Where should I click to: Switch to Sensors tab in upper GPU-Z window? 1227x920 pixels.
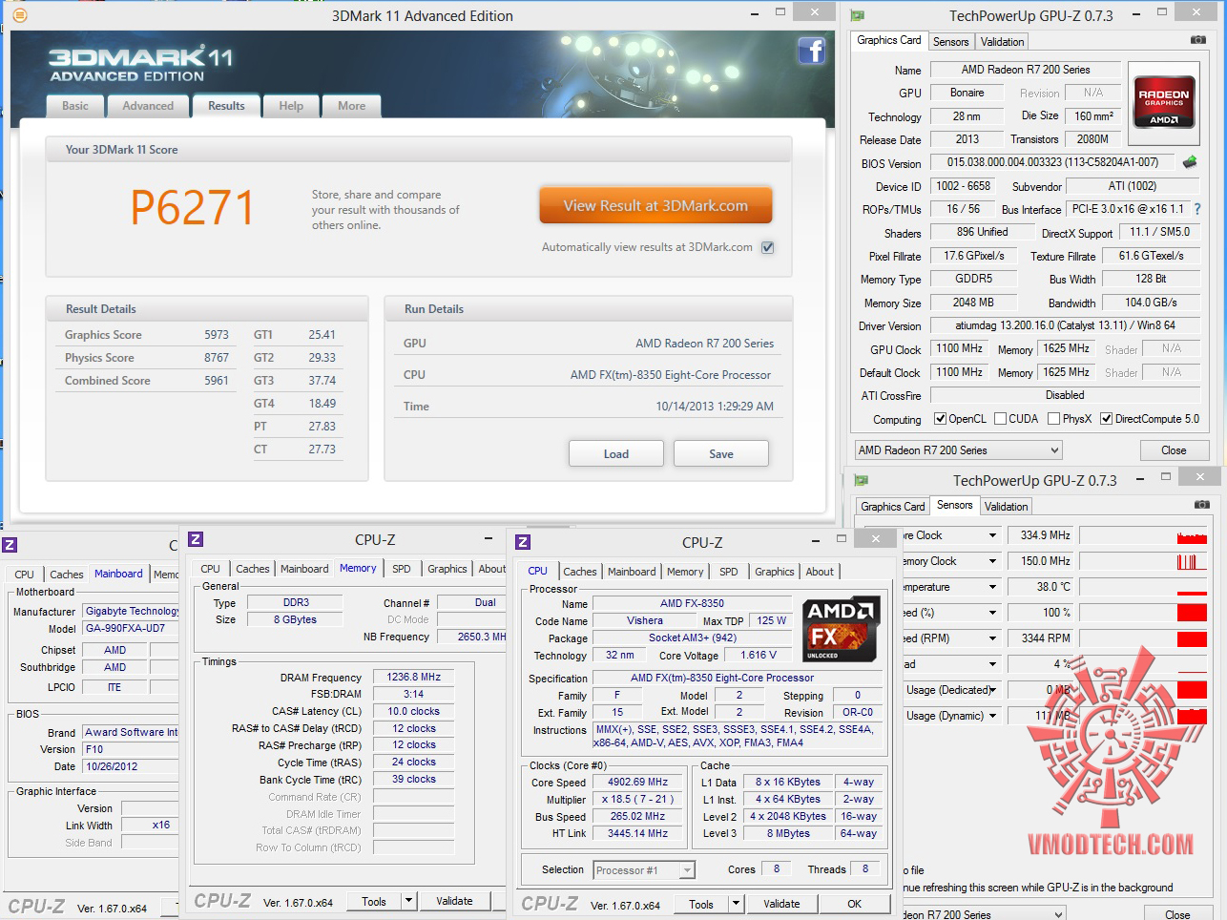[x=950, y=42]
